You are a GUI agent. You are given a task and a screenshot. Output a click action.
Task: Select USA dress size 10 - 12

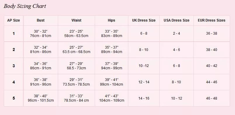(177, 98)
